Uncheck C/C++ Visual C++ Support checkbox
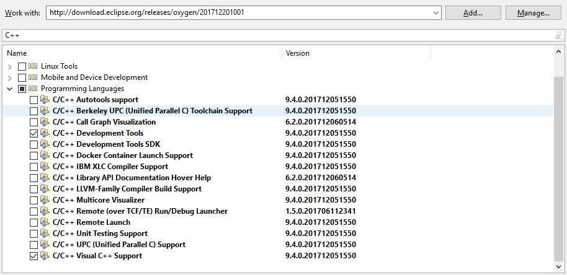The image size is (567, 275). tap(33, 256)
